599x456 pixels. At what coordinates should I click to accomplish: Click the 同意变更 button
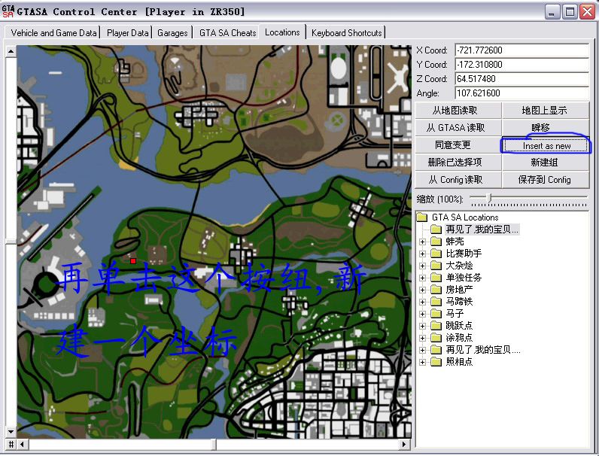point(458,145)
